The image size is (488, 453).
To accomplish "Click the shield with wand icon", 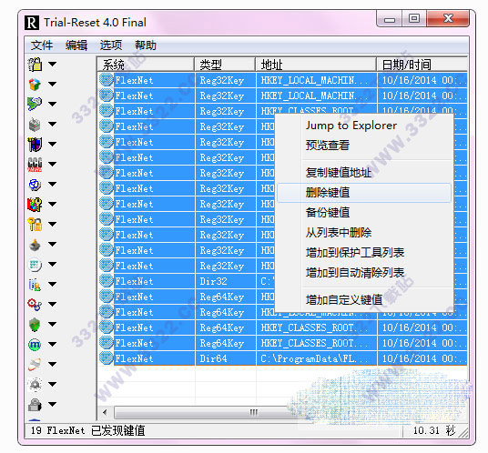I will coord(35,145).
